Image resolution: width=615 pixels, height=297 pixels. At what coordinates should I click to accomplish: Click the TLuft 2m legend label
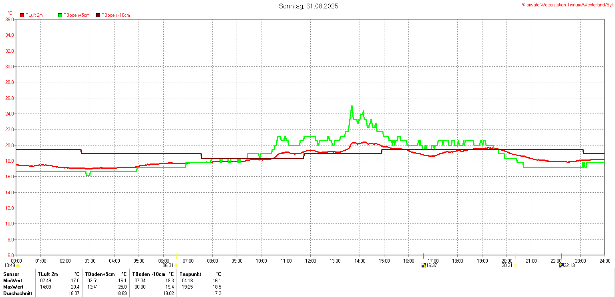point(34,15)
